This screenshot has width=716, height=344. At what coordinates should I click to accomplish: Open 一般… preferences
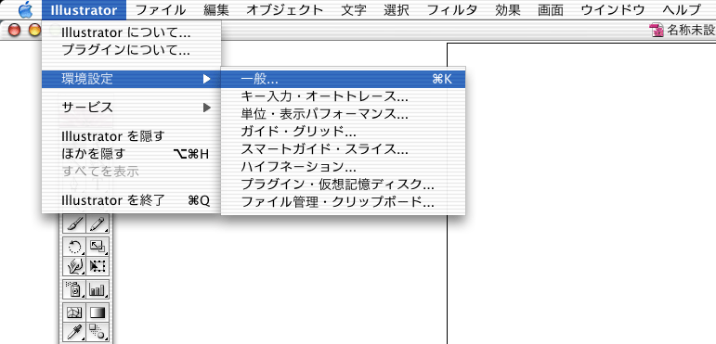click(343, 80)
